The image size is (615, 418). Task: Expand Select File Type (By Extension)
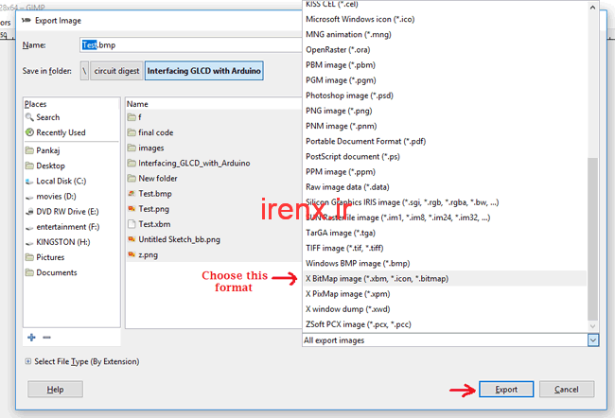[x=27, y=361]
